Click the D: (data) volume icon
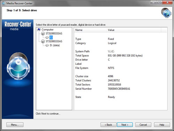This screenshot has height=131, width=174. 47,45
